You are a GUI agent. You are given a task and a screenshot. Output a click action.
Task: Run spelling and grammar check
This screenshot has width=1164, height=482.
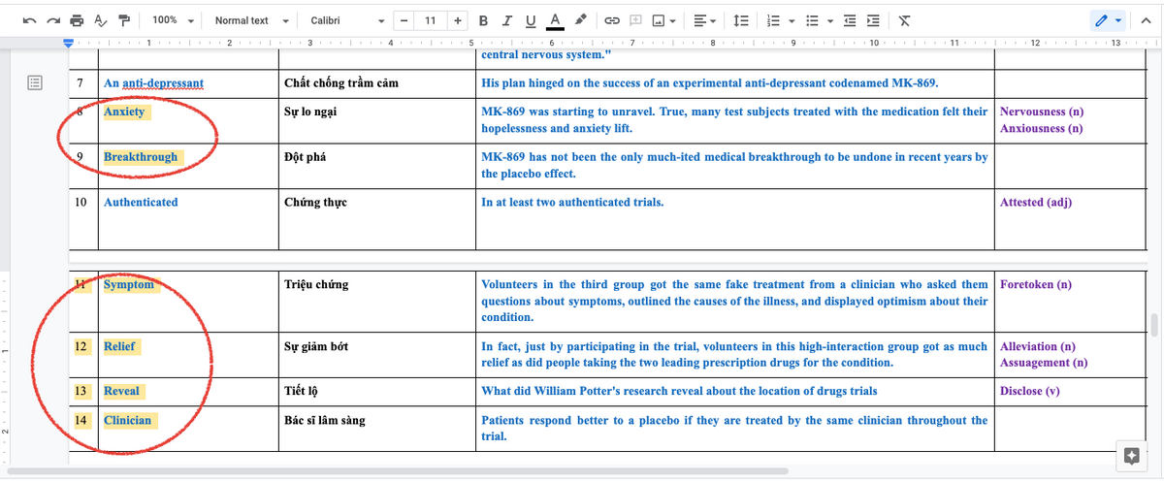[x=101, y=20]
